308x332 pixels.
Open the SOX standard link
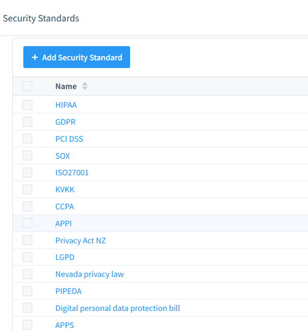pyautogui.click(x=63, y=156)
